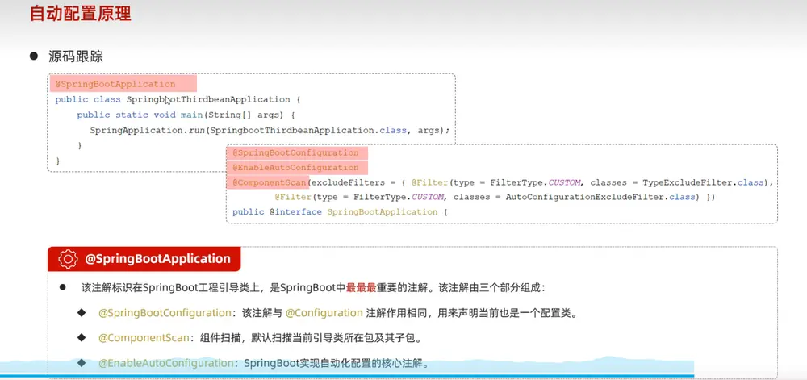The height and width of the screenshot is (380, 807).
Task: Click the red @SpringBootApplication banner label
Action: click(157, 259)
